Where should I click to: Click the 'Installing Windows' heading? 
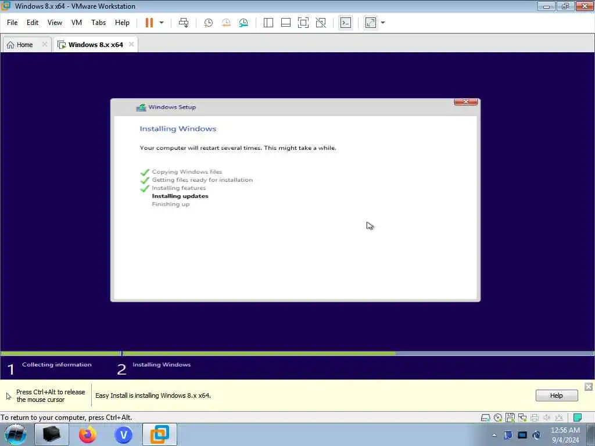[x=178, y=128]
